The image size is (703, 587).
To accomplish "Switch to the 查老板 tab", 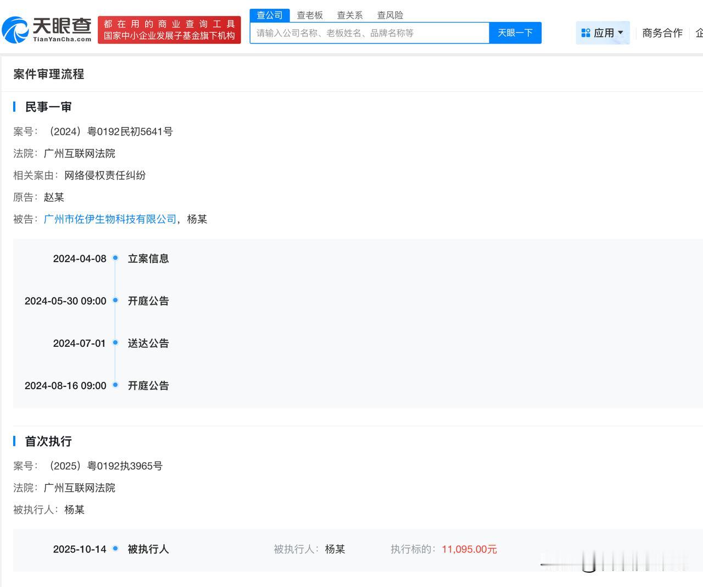I will [x=310, y=15].
